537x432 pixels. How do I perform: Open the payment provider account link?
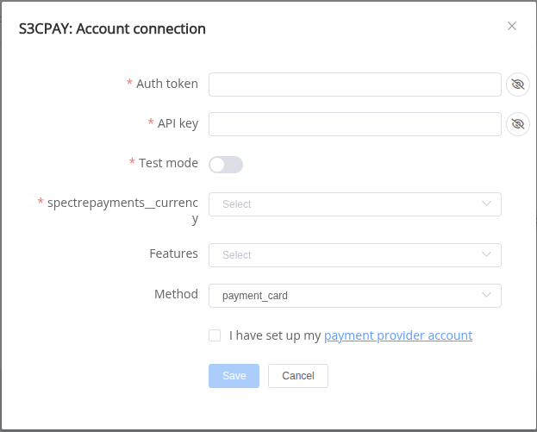pos(398,335)
